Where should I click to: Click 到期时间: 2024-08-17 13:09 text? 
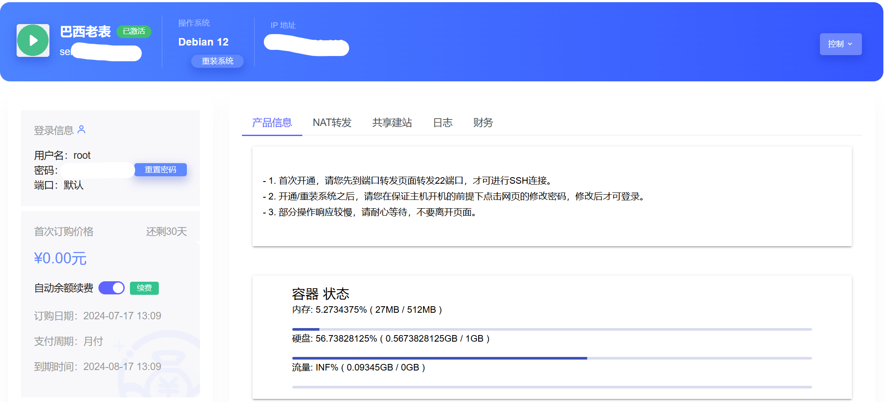(x=98, y=367)
